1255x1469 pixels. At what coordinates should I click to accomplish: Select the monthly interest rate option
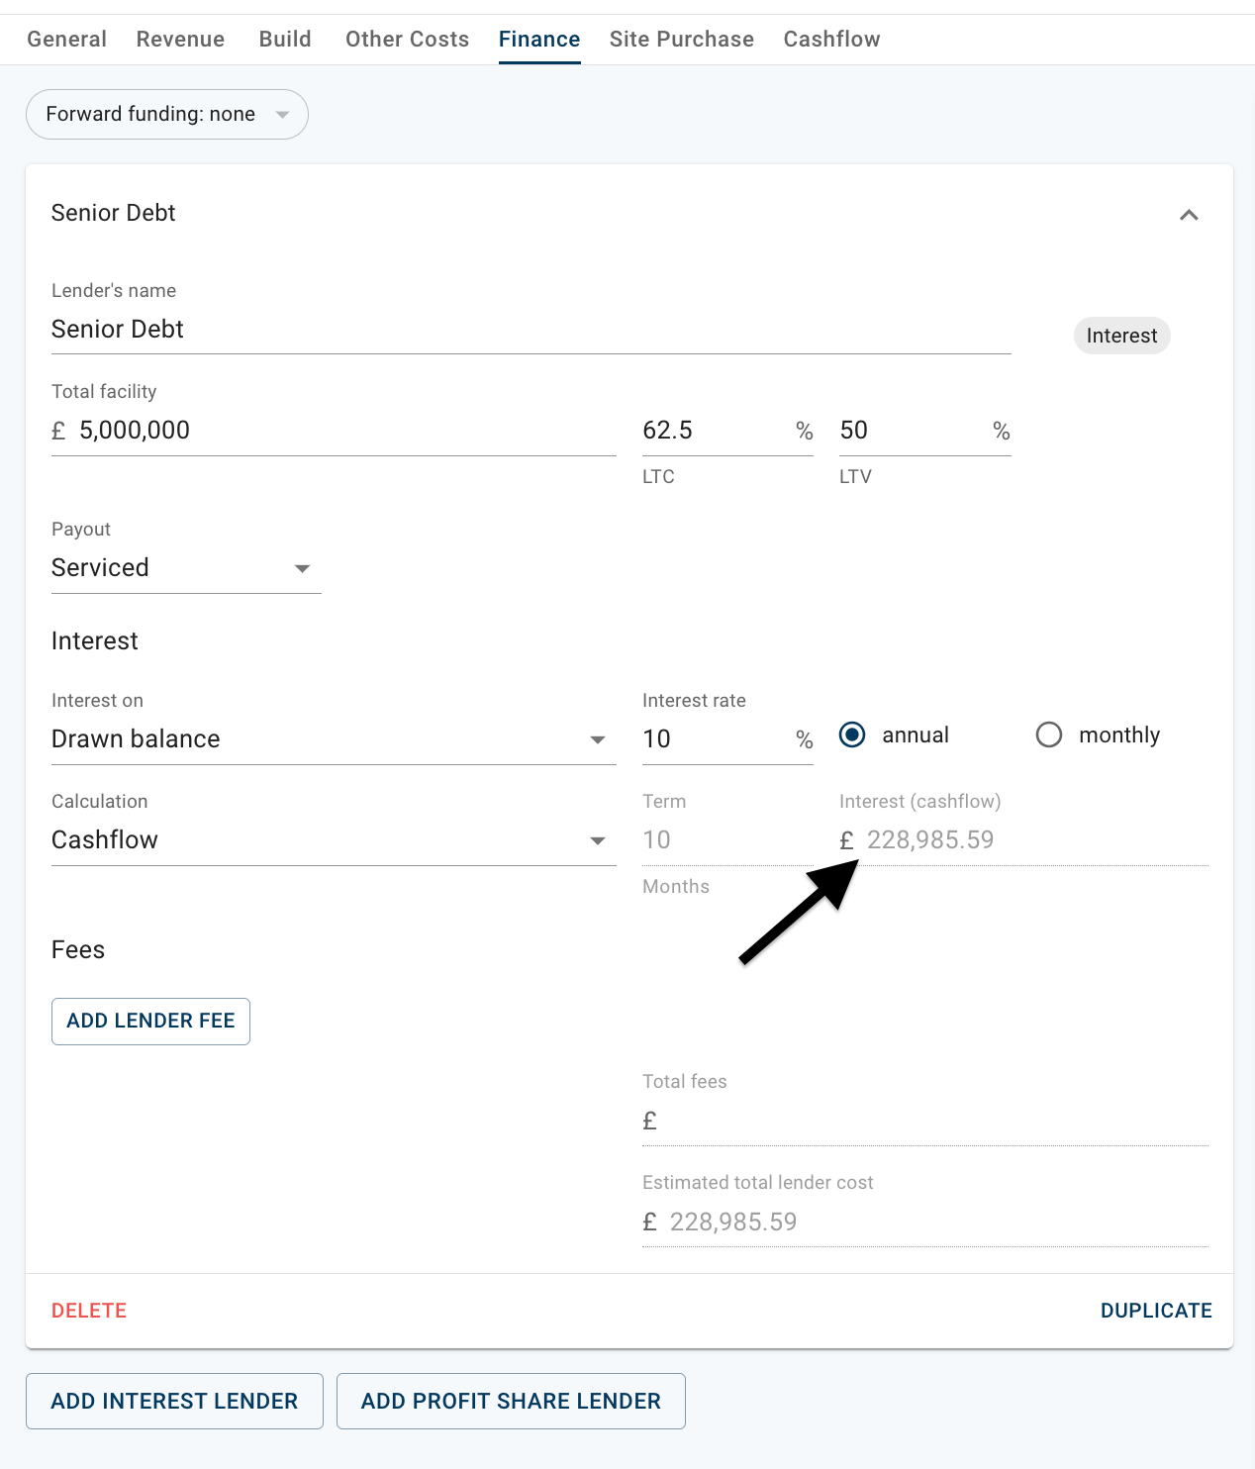1048,734
